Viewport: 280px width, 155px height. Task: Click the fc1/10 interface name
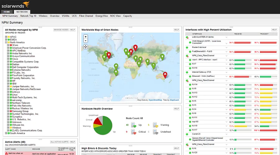click(x=195, y=68)
